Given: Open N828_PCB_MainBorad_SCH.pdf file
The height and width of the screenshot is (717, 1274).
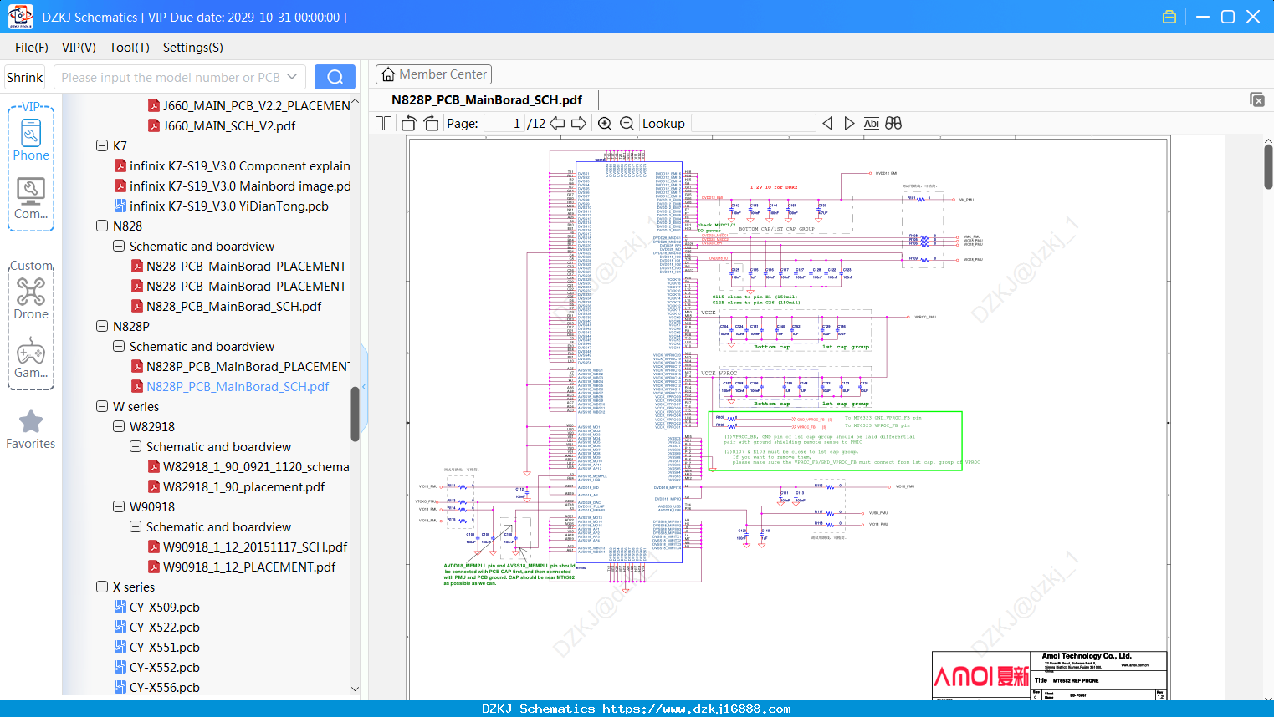Looking at the screenshot, I should pyautogui.click(x=233, y=306).
